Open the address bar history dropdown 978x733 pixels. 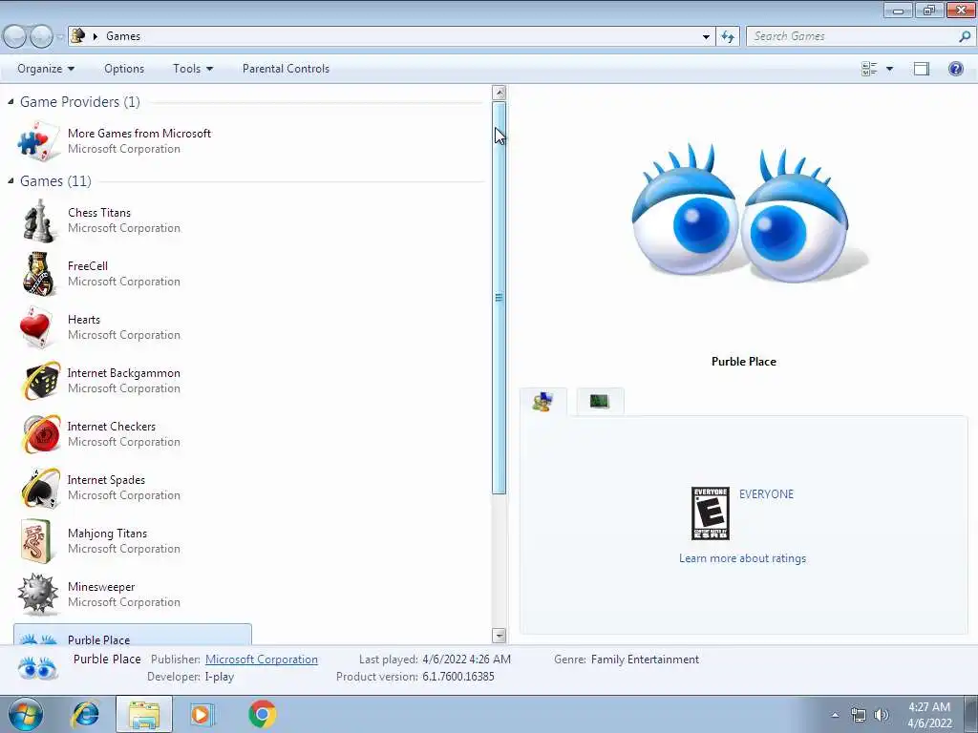tap(706, 36)
